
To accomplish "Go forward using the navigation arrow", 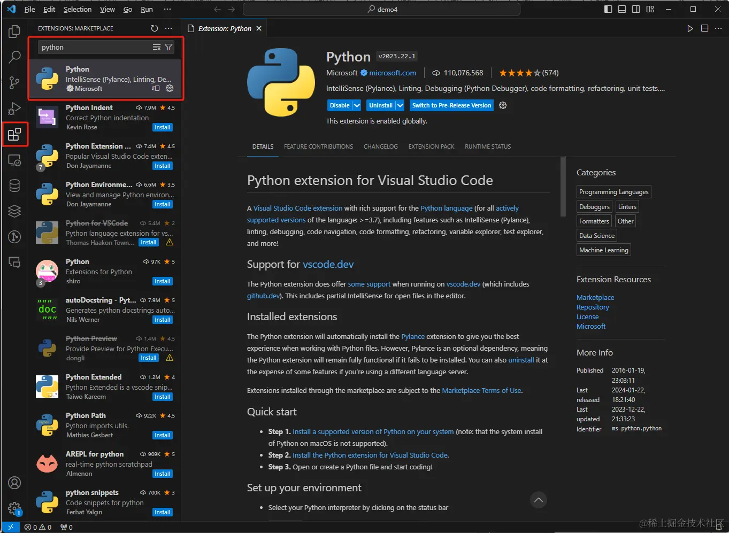I will 232,9.
